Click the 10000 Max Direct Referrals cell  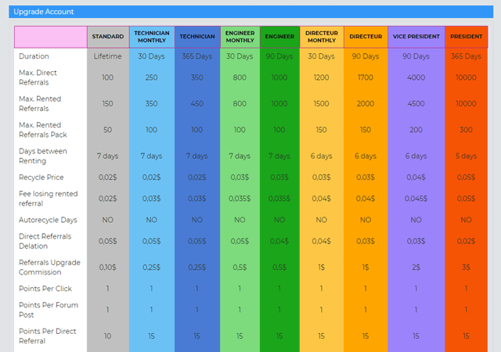point(466,77)
